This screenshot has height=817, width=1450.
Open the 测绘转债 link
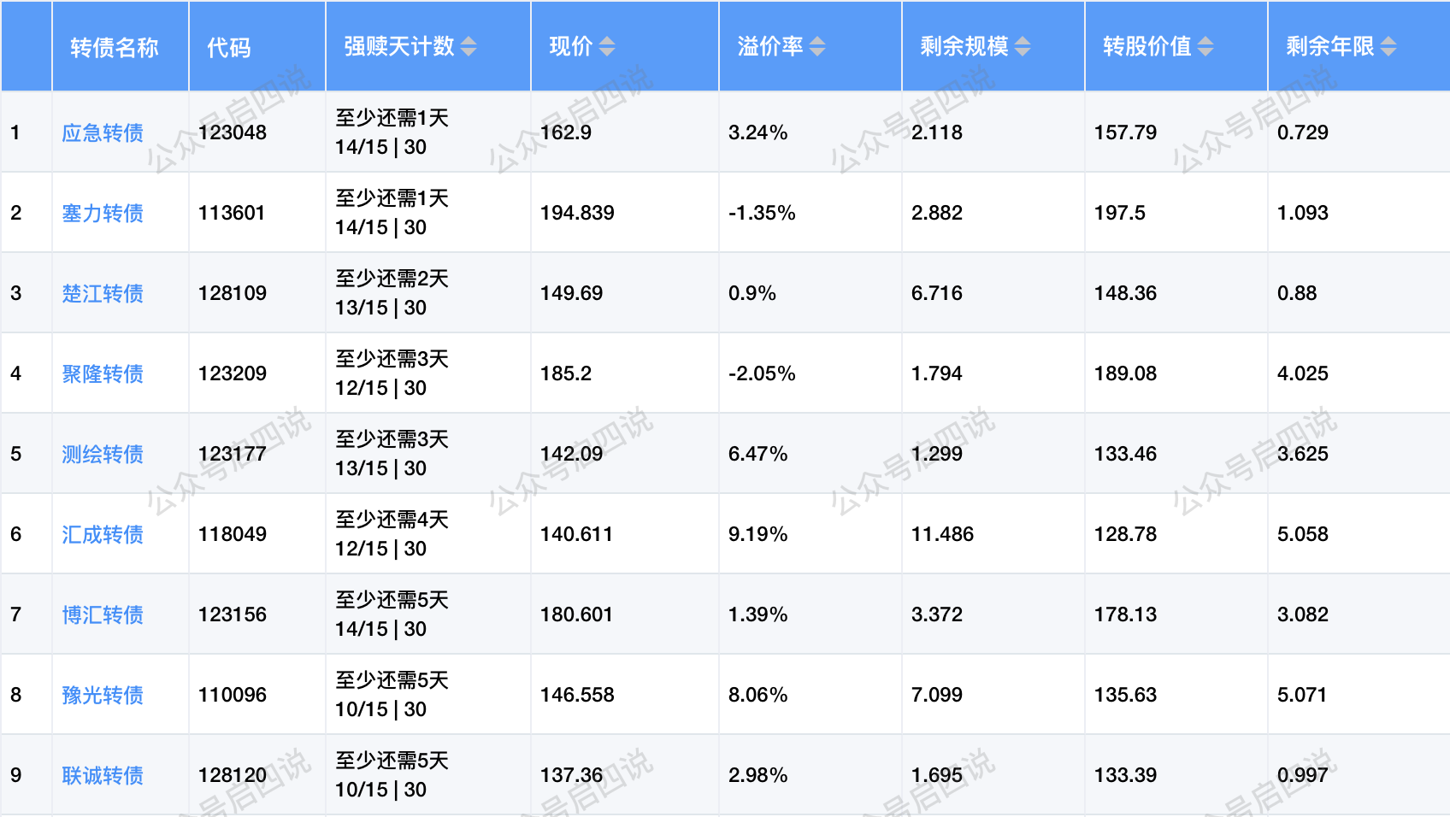103,455
